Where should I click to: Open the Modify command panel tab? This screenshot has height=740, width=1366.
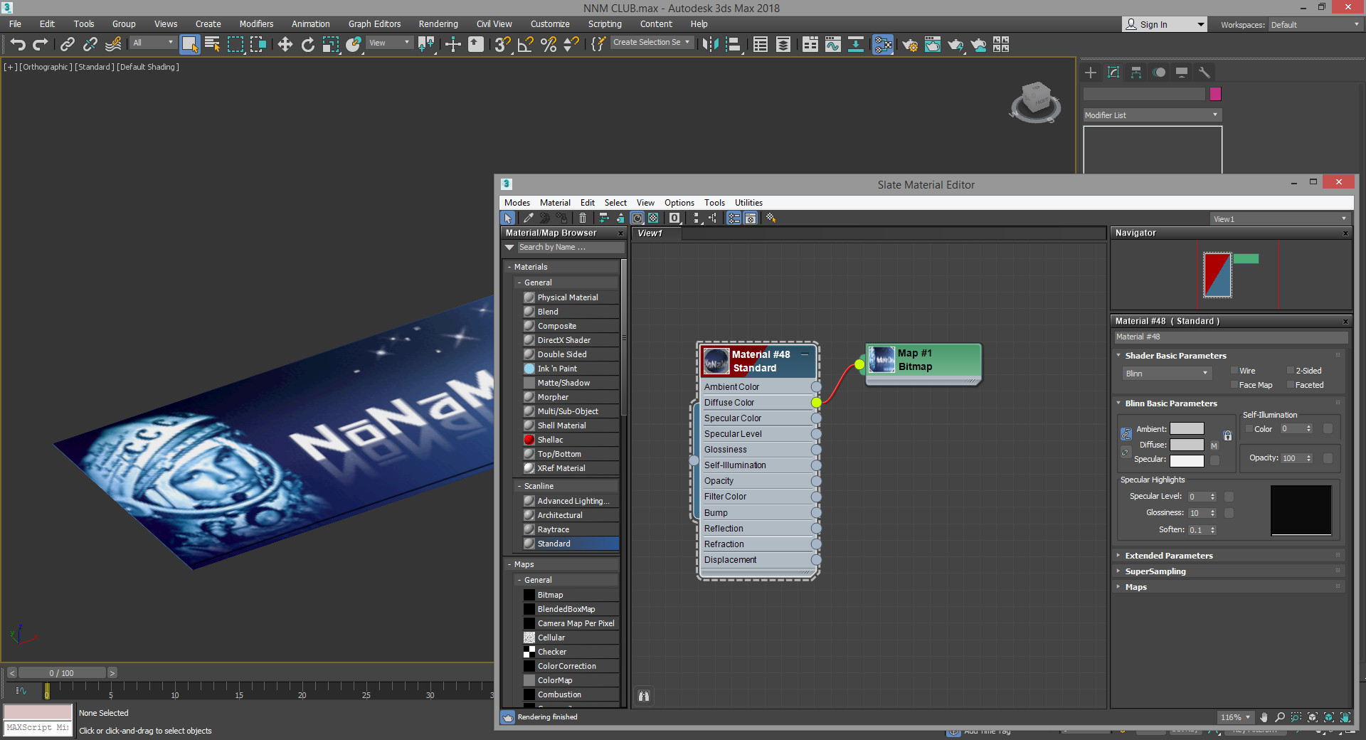coord(1113,73)
